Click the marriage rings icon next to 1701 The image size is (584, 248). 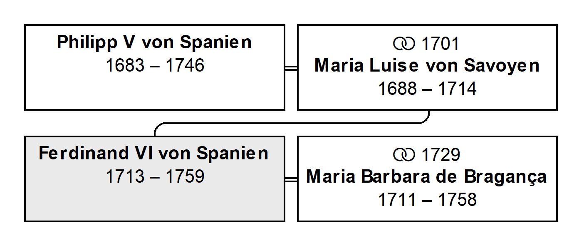click(x=404, y=43)
